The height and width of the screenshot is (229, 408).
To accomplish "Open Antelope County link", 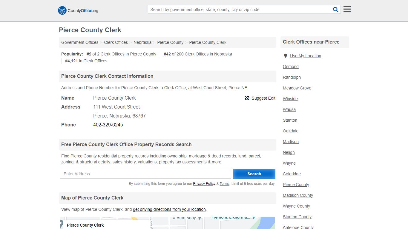I will 298,227.
